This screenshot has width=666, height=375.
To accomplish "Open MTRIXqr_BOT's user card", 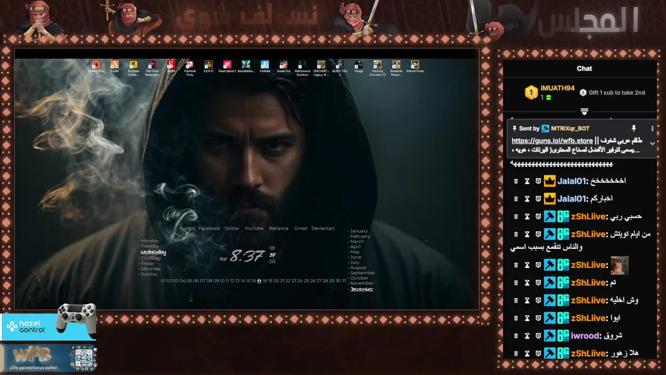I will [x=570, y=128].
